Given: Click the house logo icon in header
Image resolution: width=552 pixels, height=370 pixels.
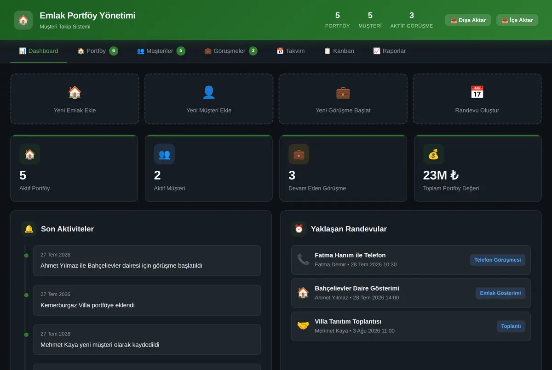Looking at the screenshot, I should click(x=23, y=20).
